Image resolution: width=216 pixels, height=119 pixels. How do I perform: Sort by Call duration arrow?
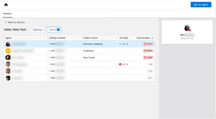point(152,38)
